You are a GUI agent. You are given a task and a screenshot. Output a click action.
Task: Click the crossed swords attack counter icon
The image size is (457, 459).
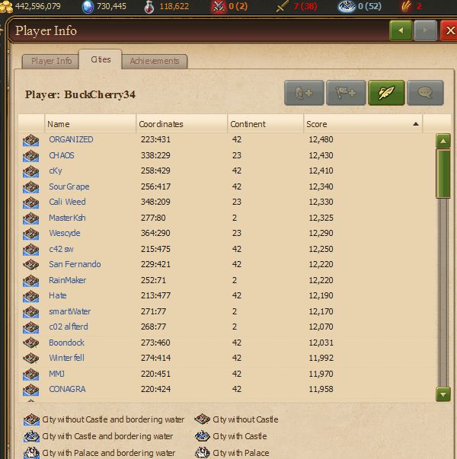click(219, 6)
